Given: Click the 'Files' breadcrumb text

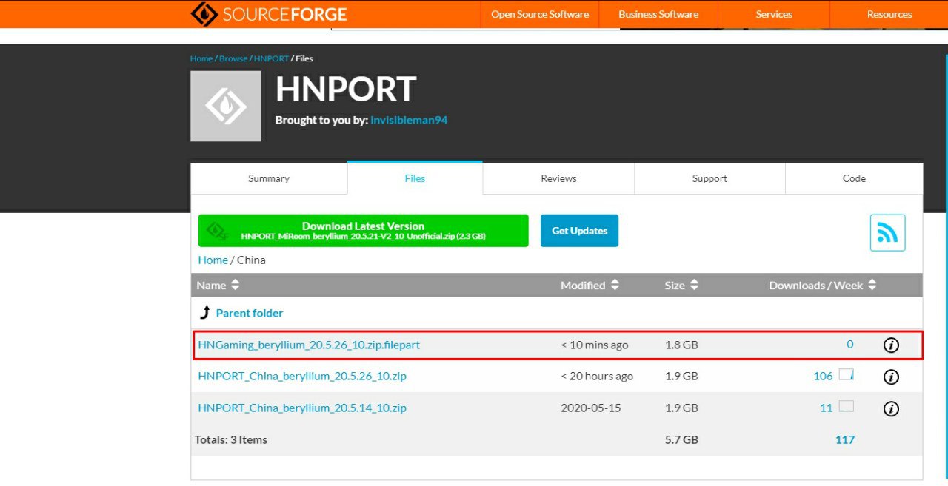Looking at the screenshot, I should (304, 58).
